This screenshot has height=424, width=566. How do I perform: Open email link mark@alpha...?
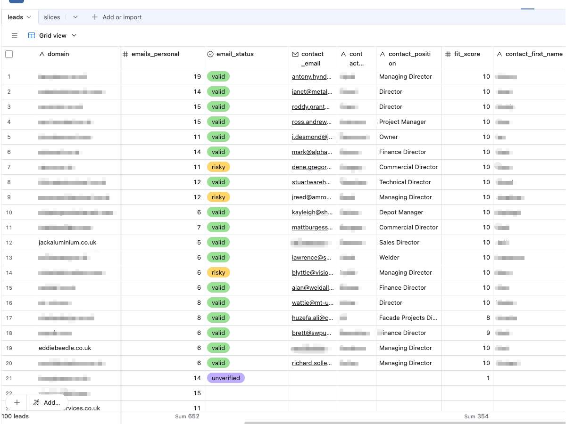312,152
